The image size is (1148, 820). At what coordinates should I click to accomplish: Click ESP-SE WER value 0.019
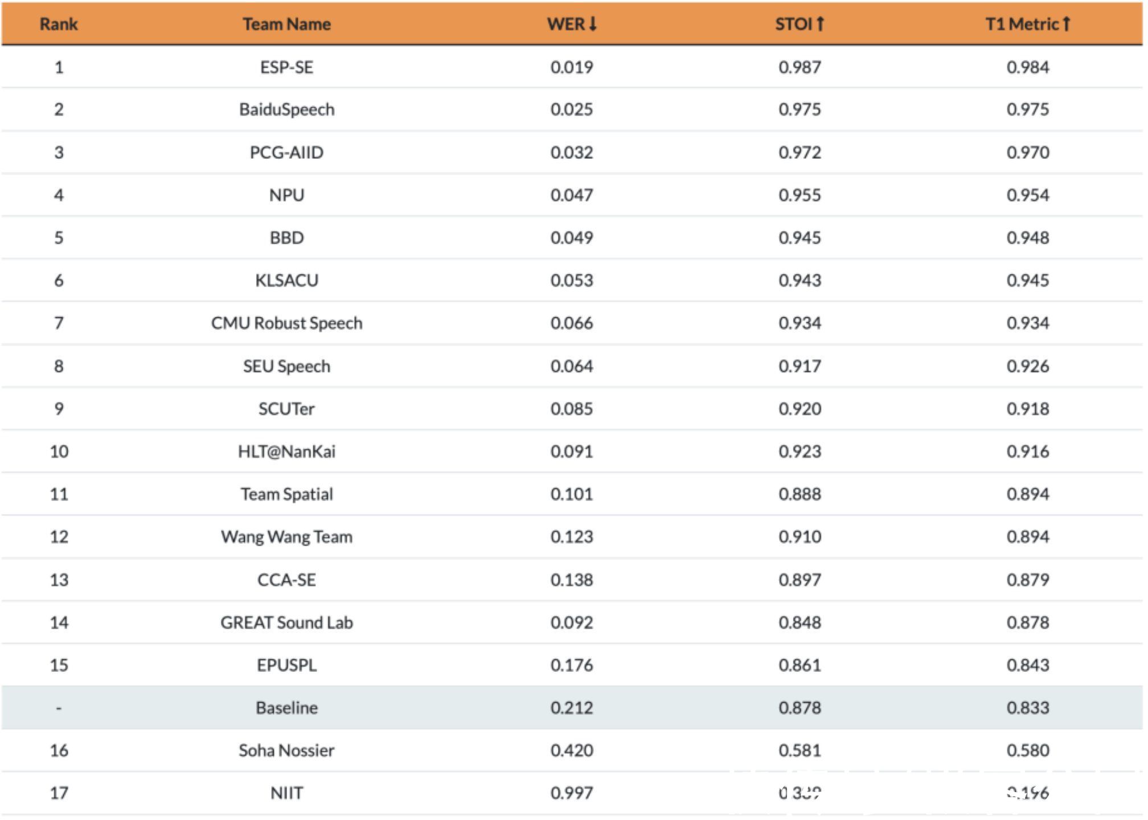pyautogui.click(x=572, y=67)
